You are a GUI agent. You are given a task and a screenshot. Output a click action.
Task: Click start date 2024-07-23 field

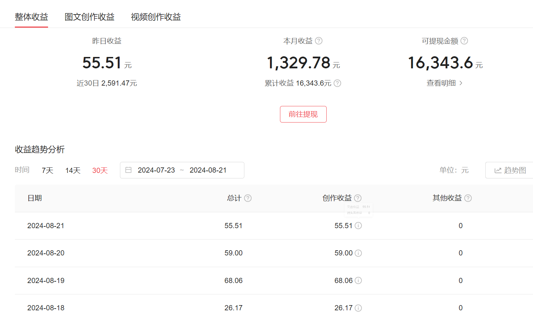156,170
